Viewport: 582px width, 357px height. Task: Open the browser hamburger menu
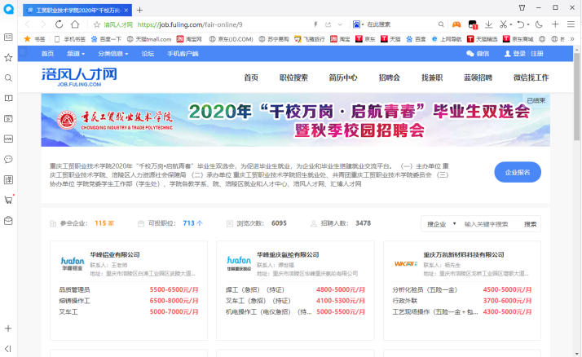[x=571, y=24]
